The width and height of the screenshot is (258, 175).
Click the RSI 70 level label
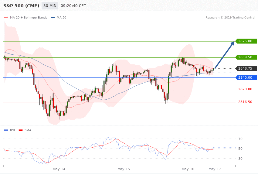pyautogui.click(x=240, y=139)
